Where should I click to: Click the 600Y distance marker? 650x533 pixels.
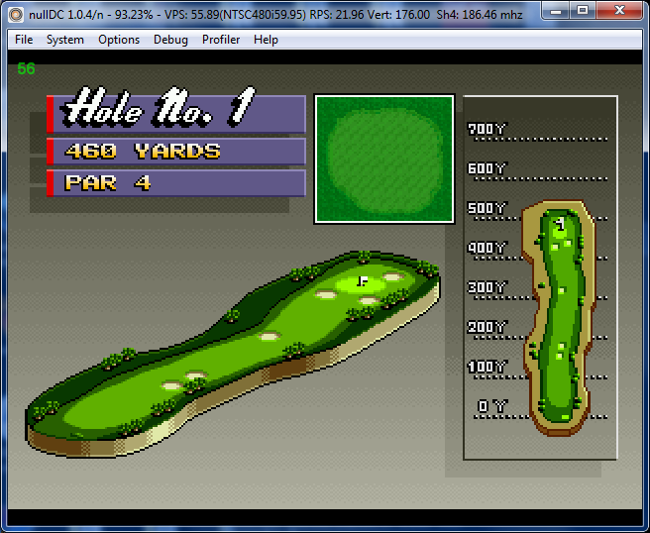[x=487, y=168]
